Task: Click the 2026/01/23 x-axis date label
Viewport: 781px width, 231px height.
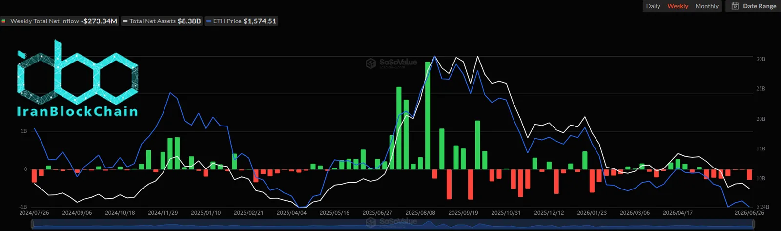Action: [x=592, y=213]
